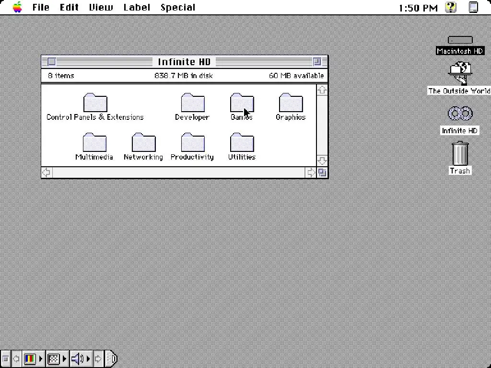Viewport: 491px width, 368px height.
Task: Open the Edit menu
Action: pos(69,7)
